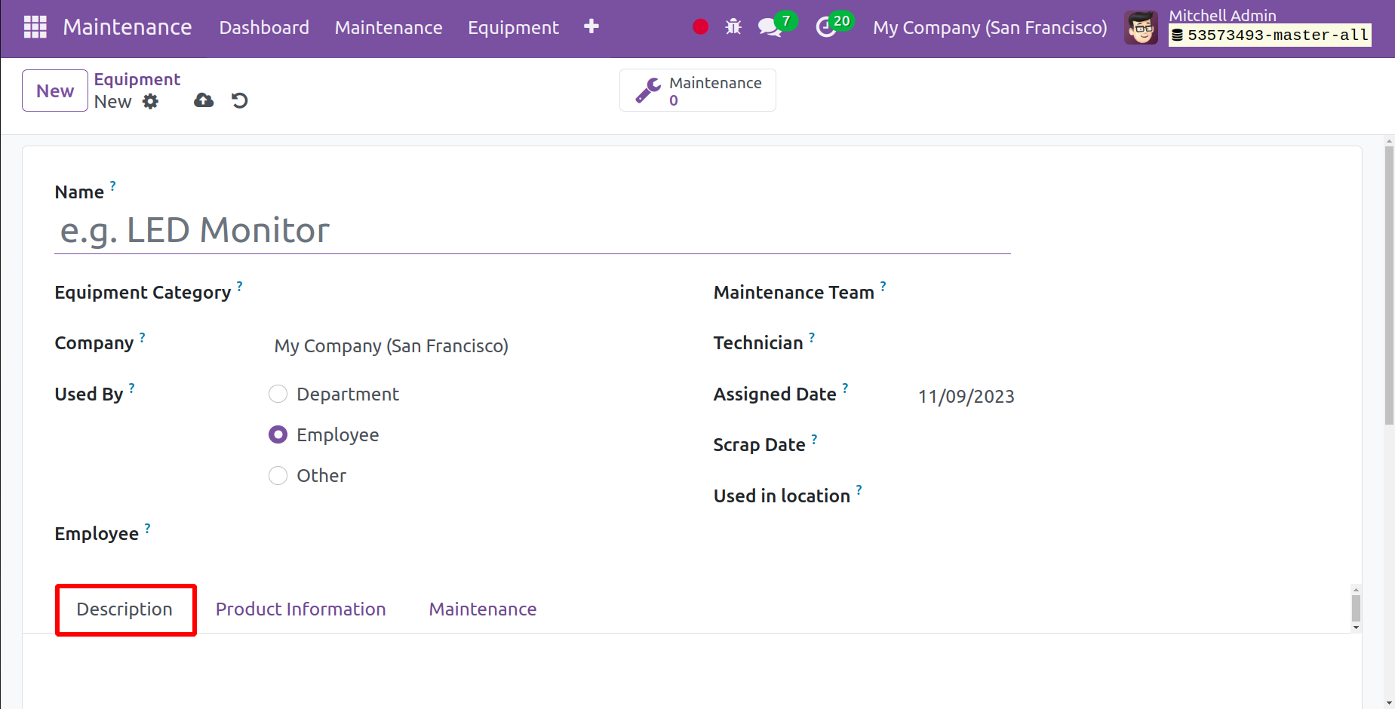1395x709 pixels.
Task: Discard changes with the undo icon
Action: click(x=240, y=100)
